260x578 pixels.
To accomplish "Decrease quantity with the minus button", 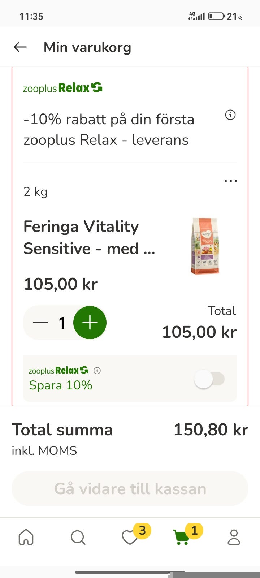I will (40, 323).
